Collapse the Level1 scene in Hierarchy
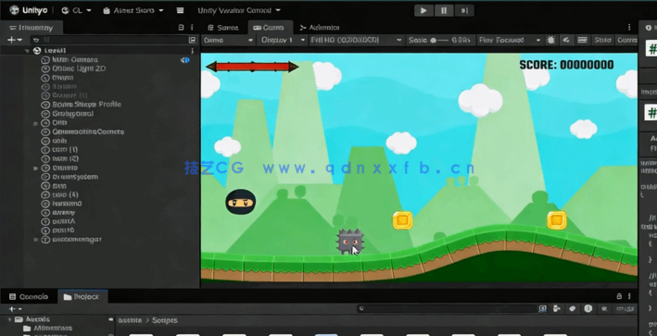 [x=27, y=51]
